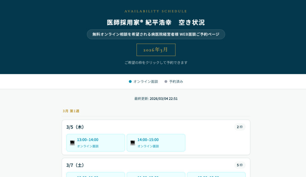Click the gray 予約済み legend dot
The height and width of the screenshot is (177, 306).
click(166, 81)
